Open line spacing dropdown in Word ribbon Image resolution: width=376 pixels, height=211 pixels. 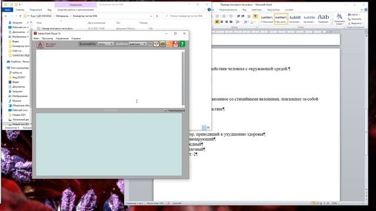[x=239, y=22]
